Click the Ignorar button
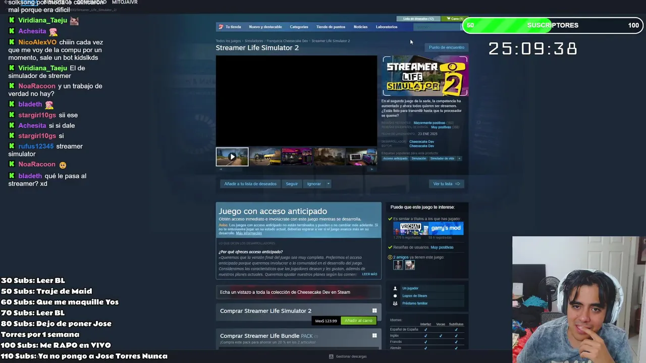The image size is (646, 363). [314, 184]
